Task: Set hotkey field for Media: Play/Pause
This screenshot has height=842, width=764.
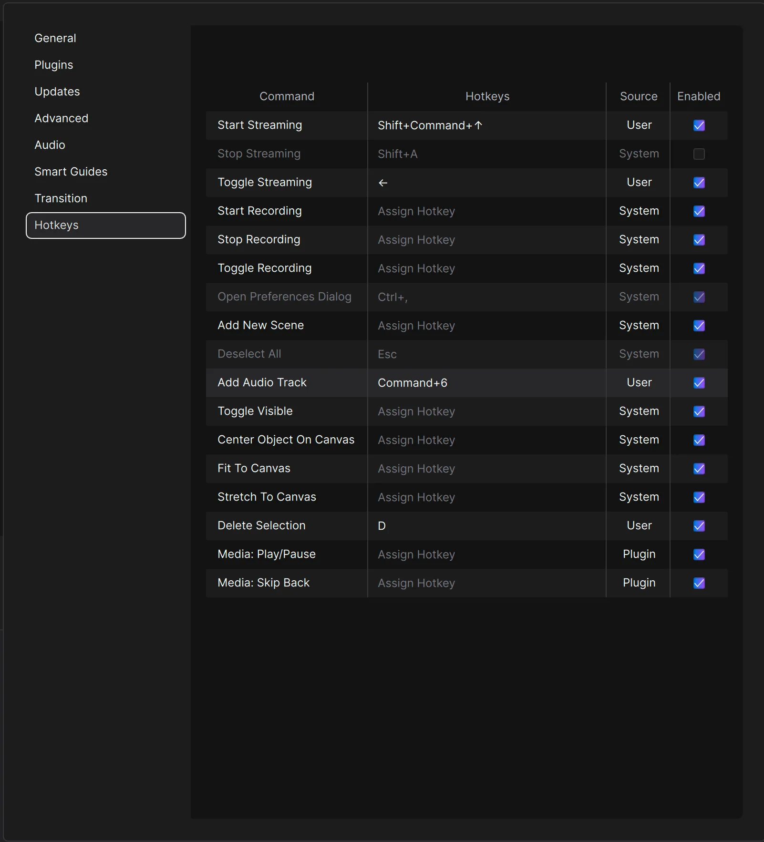Action: pyautogui.click(x=416, y=554)
